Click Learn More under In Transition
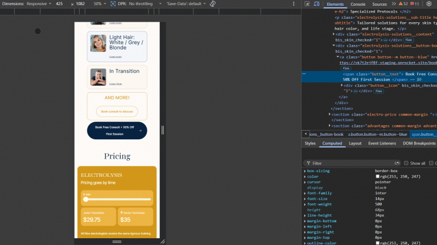The width and height of the screenshot is (437, 245). 116,84
